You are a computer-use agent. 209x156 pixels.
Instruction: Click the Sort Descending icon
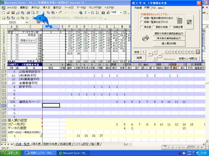click(97, 13)
